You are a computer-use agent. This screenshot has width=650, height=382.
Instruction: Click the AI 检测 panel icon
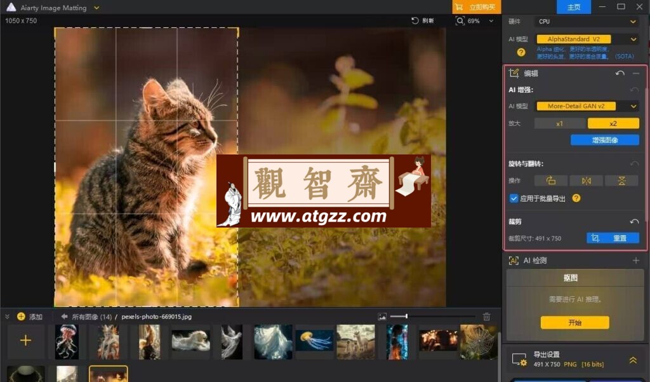tap(514, 261)
